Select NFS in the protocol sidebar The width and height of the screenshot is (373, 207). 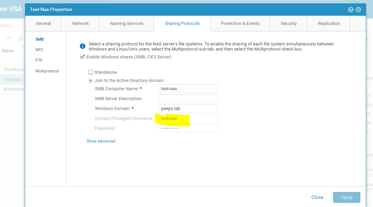coord(39,50)
